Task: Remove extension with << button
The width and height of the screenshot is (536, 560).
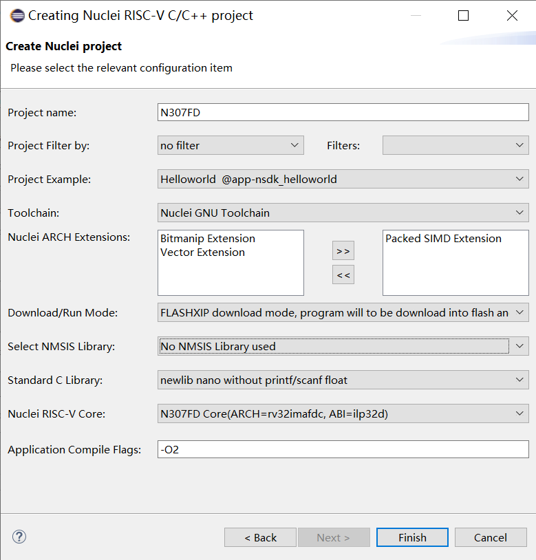Action: pyautogui.click(x=343, y=274)
